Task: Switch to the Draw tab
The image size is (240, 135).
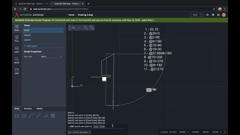Action: (17, 108)
